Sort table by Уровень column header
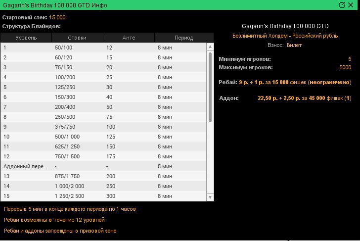The height and width of the screenshot is (241, 360). click(26, 38)
